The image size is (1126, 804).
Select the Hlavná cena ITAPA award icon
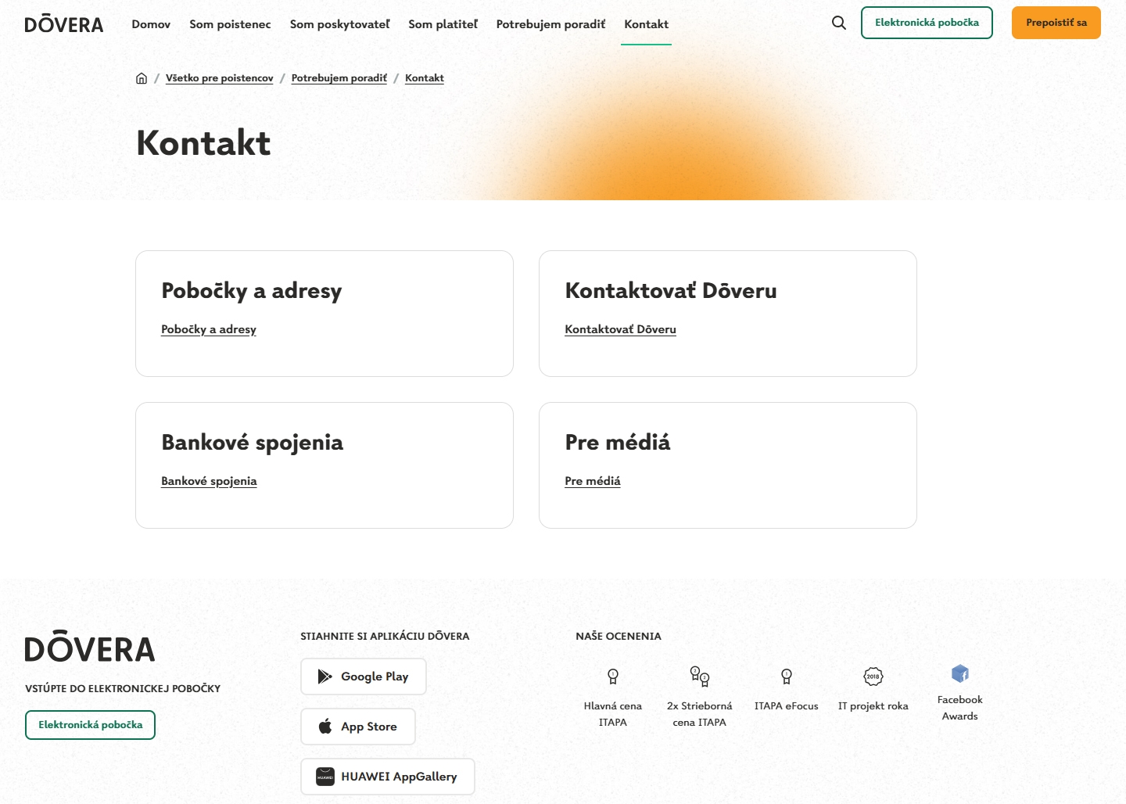coord(613,677)
